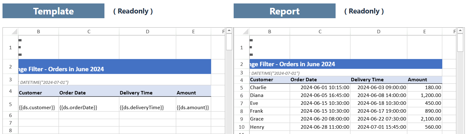
Task: Select the Eve customer cell
Action: [270, 103]
